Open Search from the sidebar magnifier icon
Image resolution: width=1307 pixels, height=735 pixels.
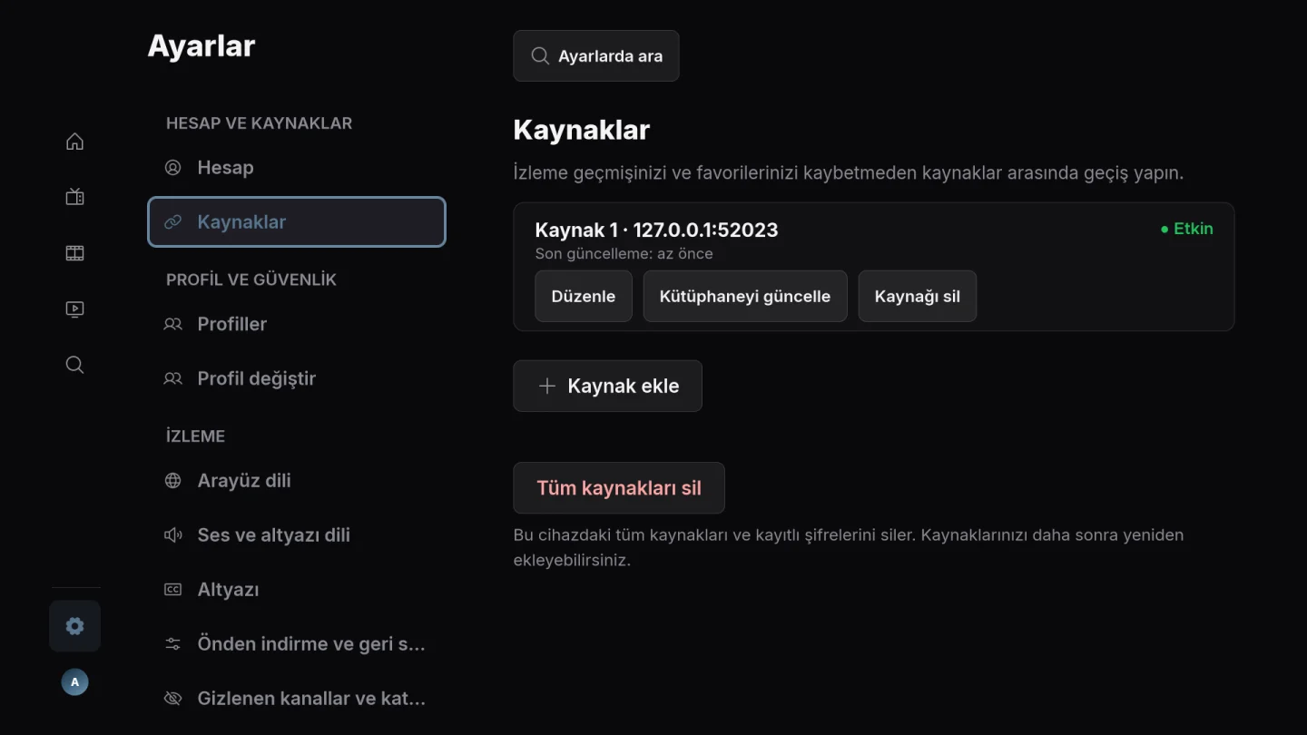click(74, 365)
